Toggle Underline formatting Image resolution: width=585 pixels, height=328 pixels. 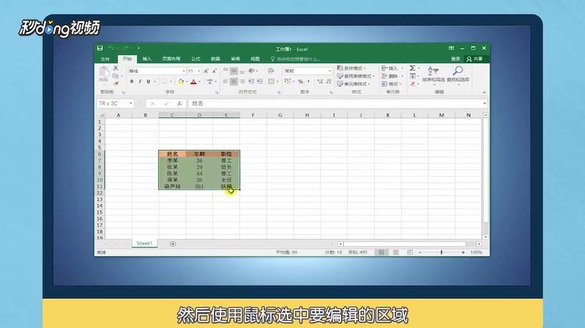(148, 81)
